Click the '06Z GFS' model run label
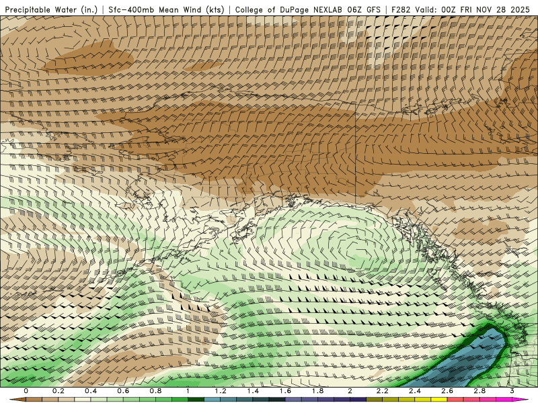 coord(364,9)
